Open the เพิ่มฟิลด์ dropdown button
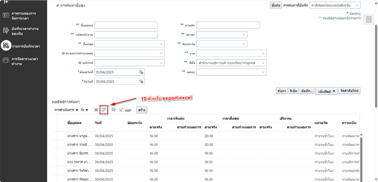 click(x=326, y=91)
